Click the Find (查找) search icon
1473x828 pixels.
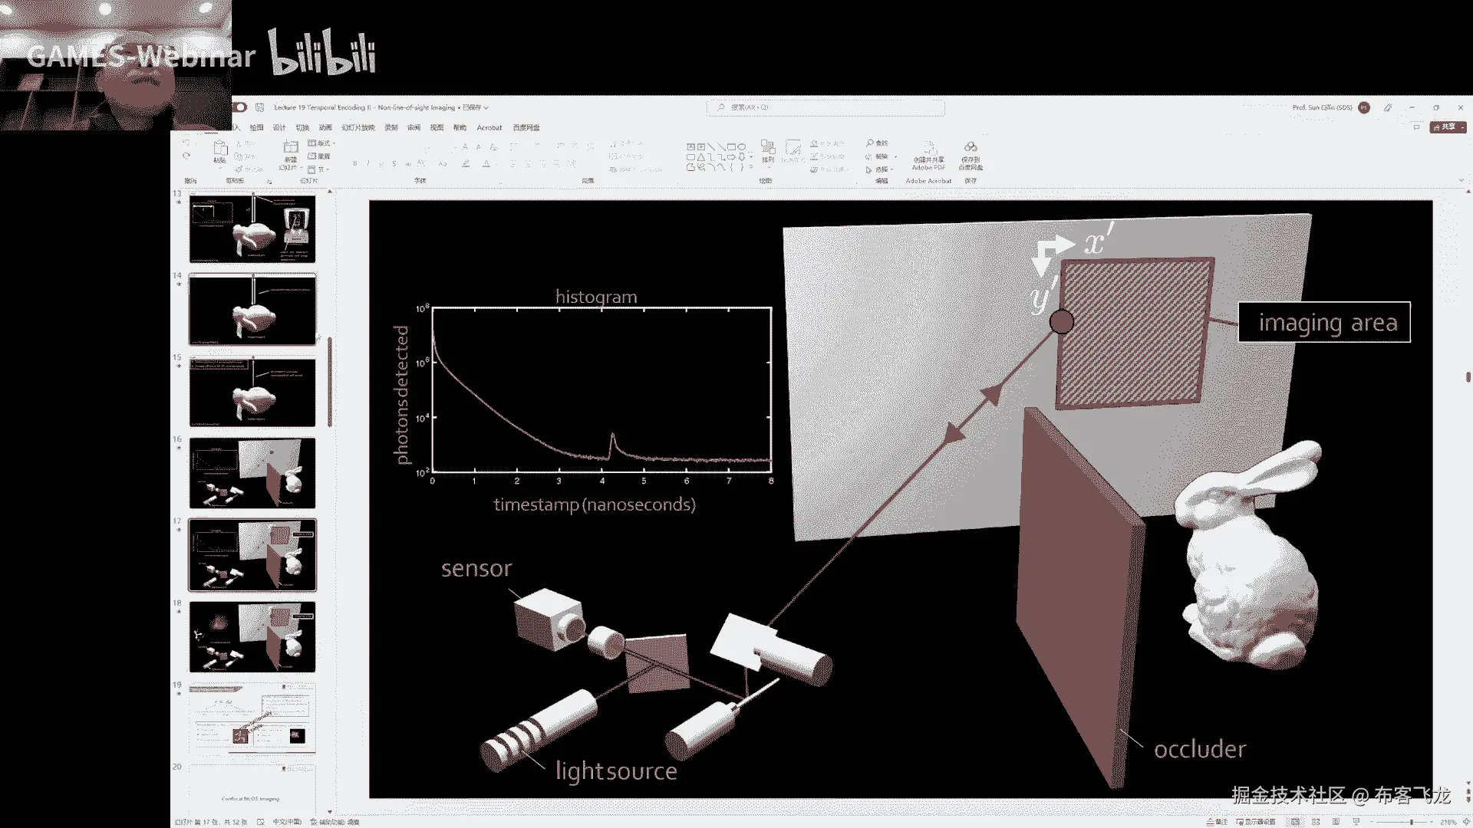pos(870,143)
